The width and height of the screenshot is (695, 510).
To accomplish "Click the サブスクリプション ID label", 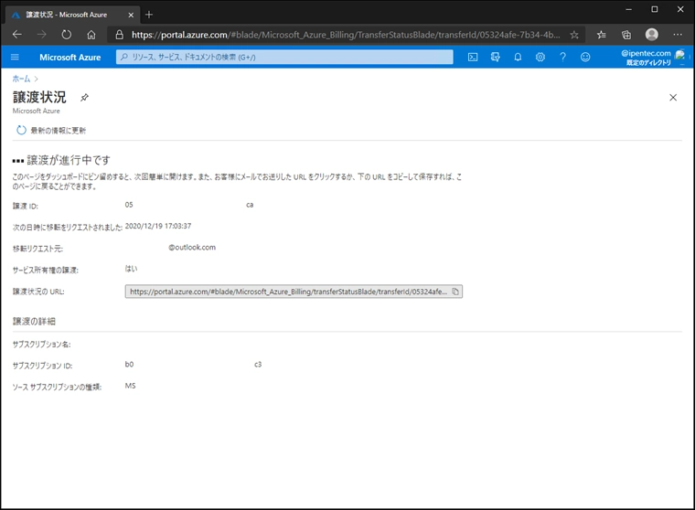I will coord(43,366).
